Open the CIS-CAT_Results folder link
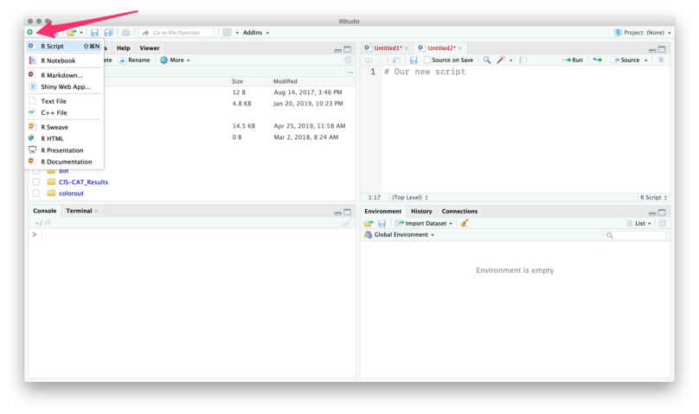Image resolution: width=699 pixels, height=414 pixels. pyautogui.click(x=83, y=182)
